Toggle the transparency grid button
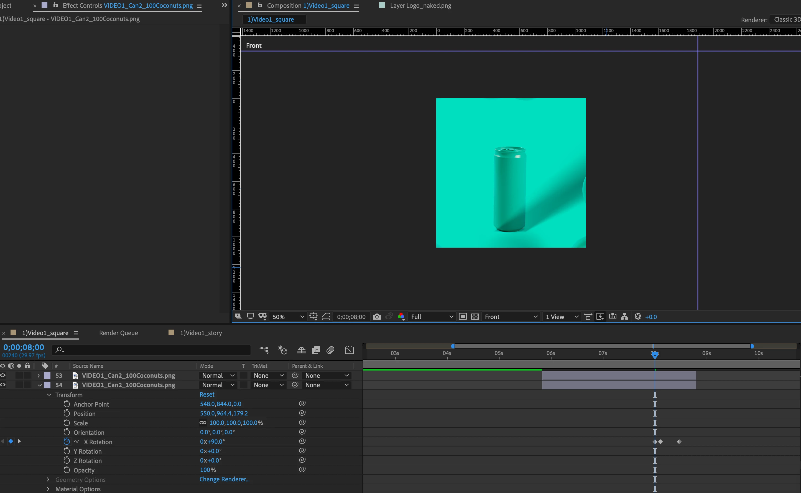 tap(475, 317)
